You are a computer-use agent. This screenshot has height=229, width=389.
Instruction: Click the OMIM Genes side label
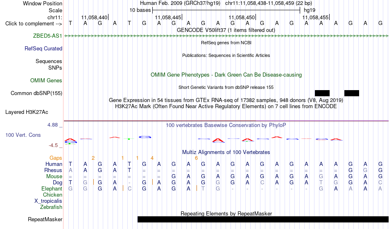[x=46, y=81]
